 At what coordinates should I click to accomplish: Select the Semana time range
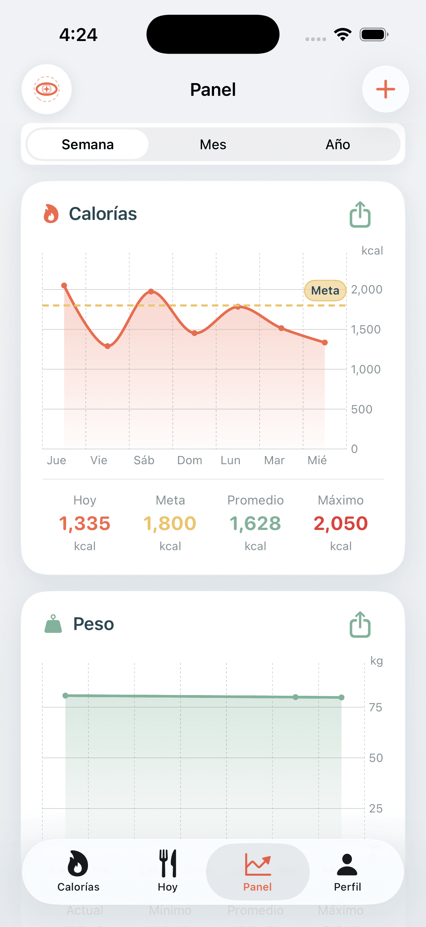[88, 144]
